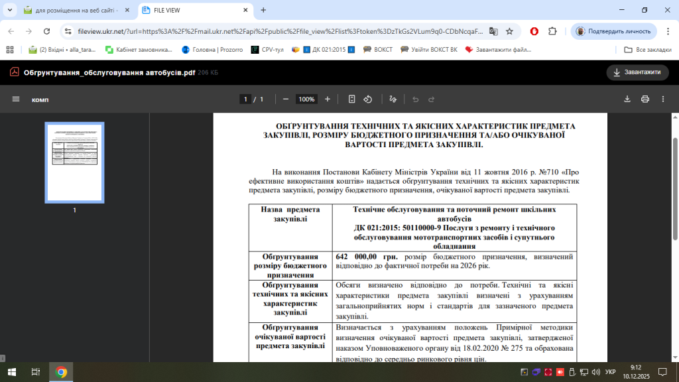Toggle the УКР keyboard language indicator
This screenshot has height=382, width=679.
(x=610, y=372)
